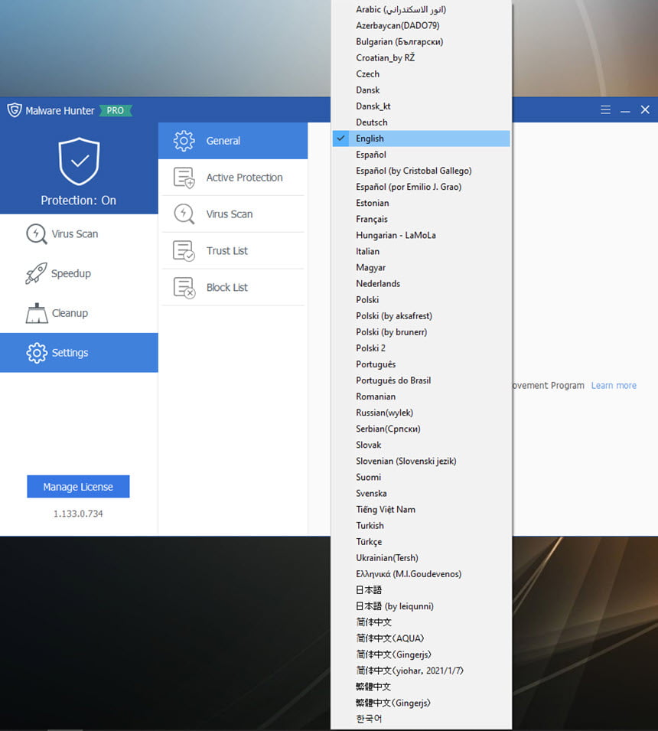Open the Virus Scan section in sidebar
The image size is (658, 731).
coord(80,234)
